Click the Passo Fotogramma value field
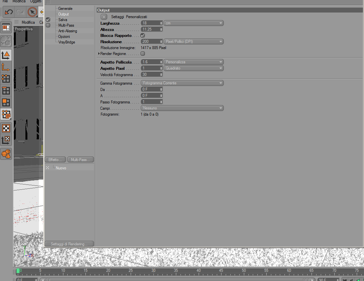 [150, 102]
